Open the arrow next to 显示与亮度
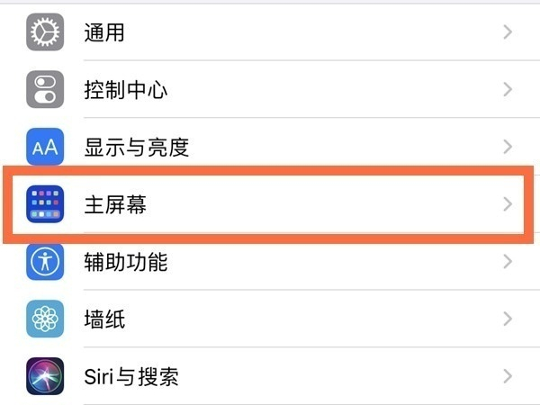The width and height of the screenshot is (540, 405). [508, 147]
